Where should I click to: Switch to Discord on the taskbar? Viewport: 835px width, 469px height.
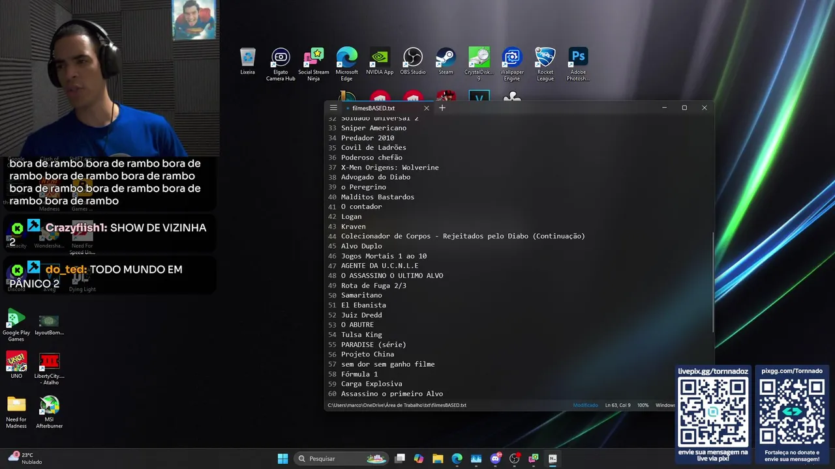pos(495,459)
